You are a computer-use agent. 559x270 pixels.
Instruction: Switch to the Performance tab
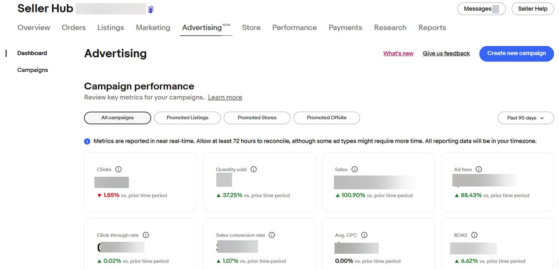point(295,27)
